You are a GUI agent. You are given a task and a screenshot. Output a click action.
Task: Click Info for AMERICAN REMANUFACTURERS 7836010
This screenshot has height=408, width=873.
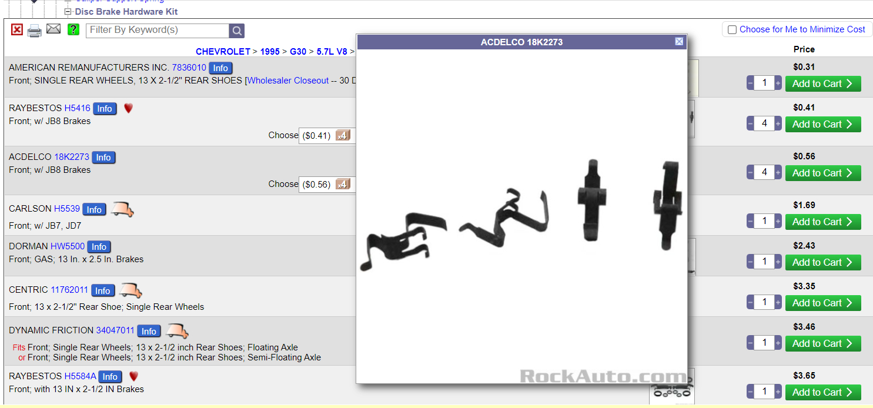(x=220, y=68)
